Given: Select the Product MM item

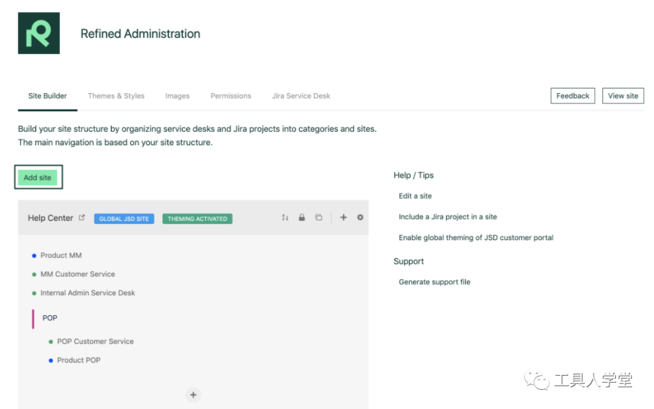Looking at the screenshot, I should click(61, 255).
